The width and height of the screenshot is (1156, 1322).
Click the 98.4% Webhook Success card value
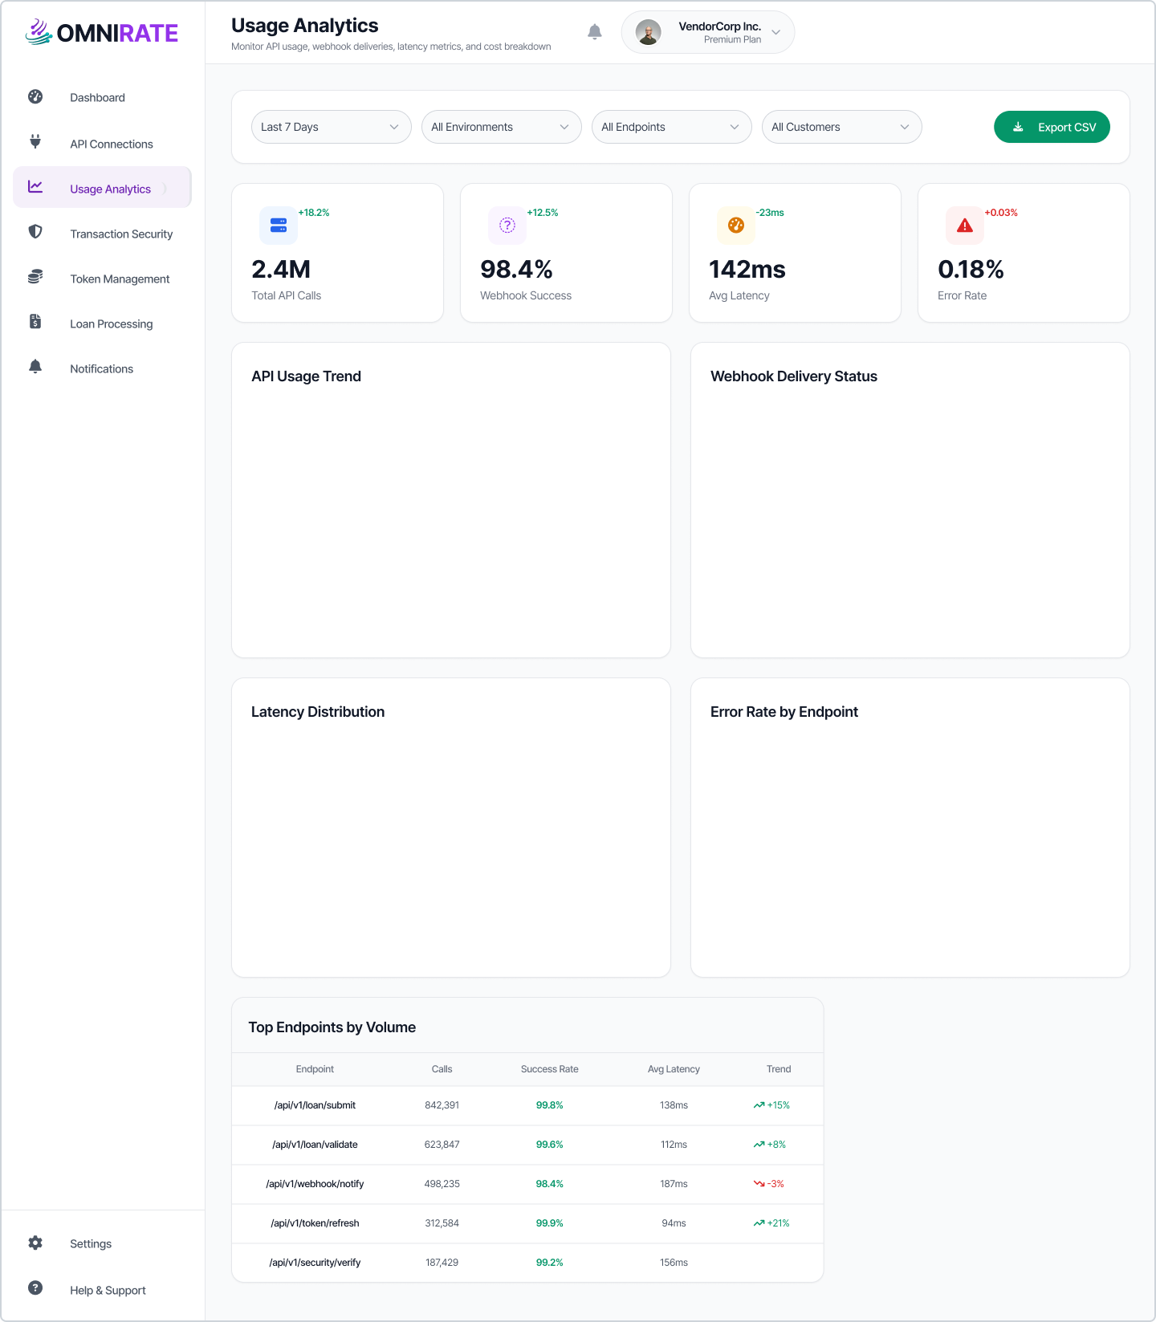click(x=516, y=269)
